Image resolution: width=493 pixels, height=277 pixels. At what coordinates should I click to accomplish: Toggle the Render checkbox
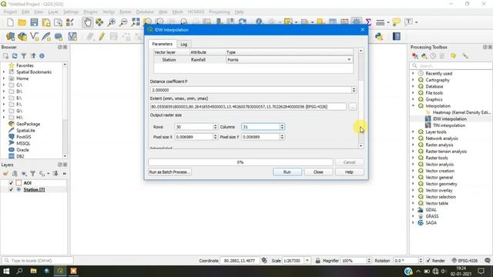[x=428, y=261]
